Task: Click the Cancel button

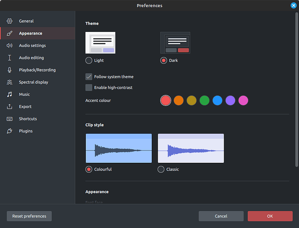Action: (221, 216)
